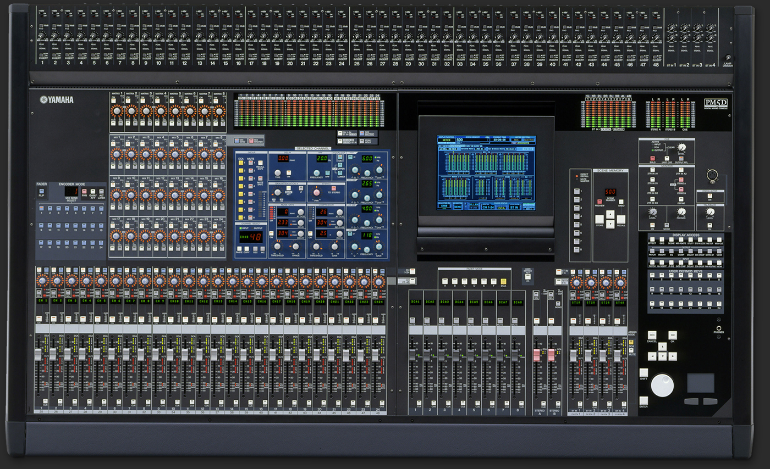Toggle the CUE SOLO key

(x=653, y=159)
